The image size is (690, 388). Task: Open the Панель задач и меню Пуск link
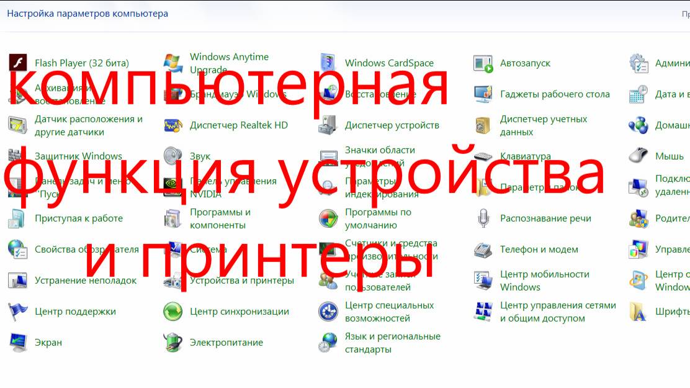pyautogui.click(x=83, y=187)
